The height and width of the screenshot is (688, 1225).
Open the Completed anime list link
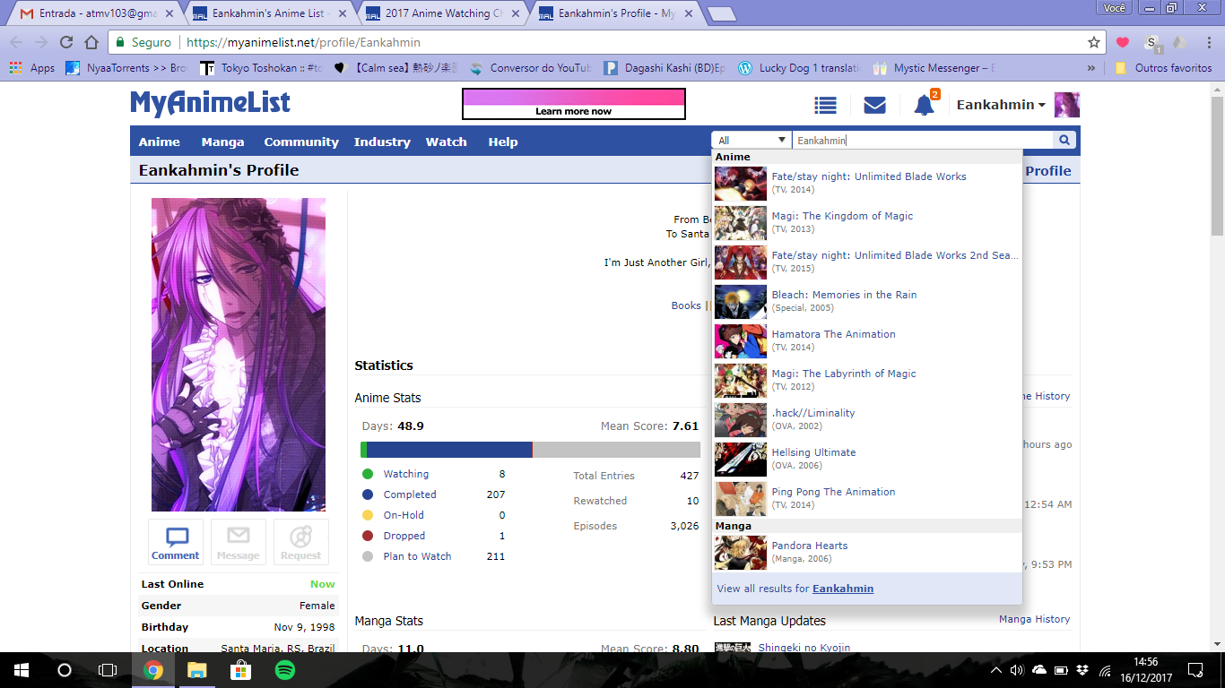tap(410, 494)
